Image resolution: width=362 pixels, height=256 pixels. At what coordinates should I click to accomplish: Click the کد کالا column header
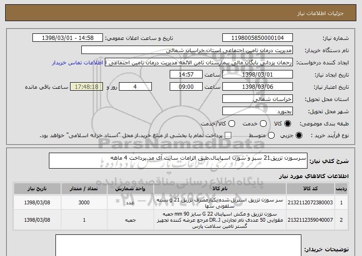pyautogui.click(x=310, y=189)
